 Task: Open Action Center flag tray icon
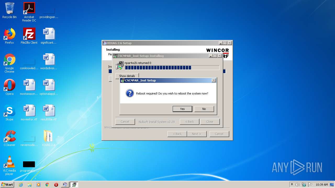310,185
